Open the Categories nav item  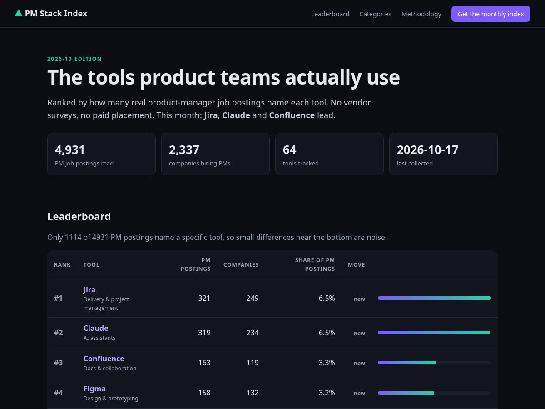point(375,14)
